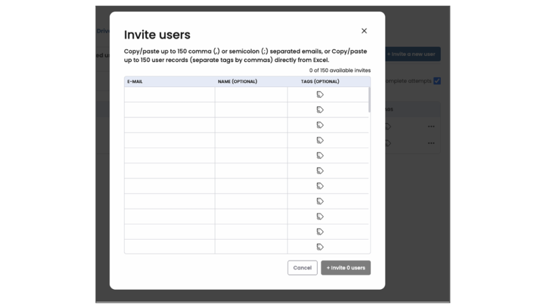Image resolution: width=547 pixels, height=308 pixels.
Task: Open the first three-dot menu behind dialog
Action: point(431,127)
